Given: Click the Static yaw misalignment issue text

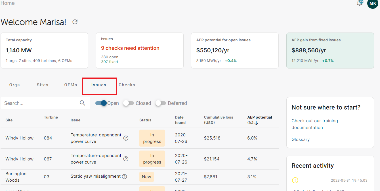Looking at the screenshot, I should [x=96, y=176].
